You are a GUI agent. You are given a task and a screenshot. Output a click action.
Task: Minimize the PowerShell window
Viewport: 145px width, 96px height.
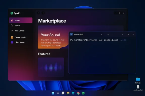point(123,34)
